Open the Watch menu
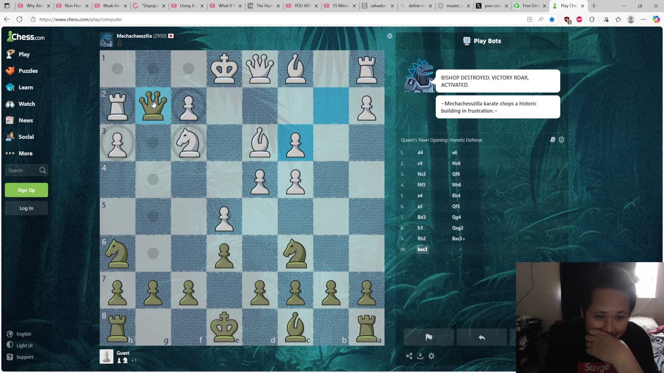Image resolution: width=664 pixels, height=373 pixels. [x=26, y=104]
